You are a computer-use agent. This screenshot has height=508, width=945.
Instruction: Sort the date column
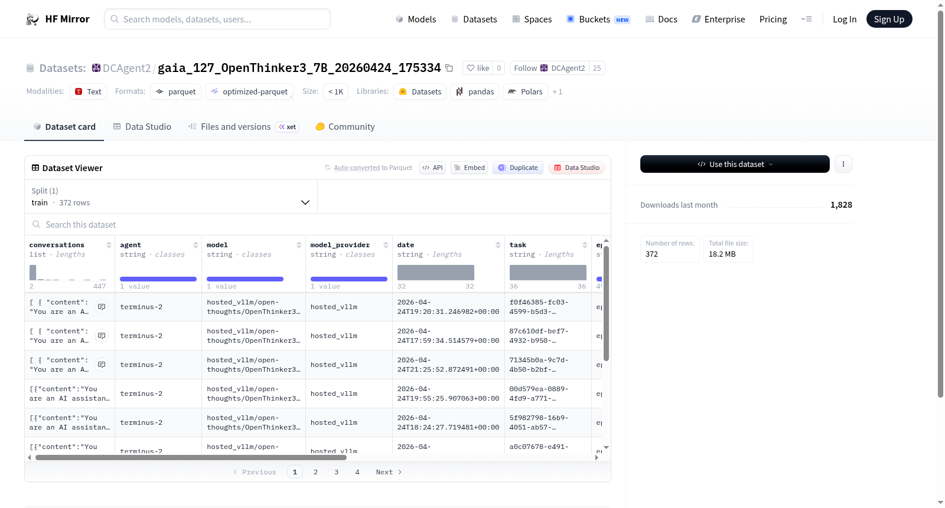pyautogui.click(x=498, y=245)
